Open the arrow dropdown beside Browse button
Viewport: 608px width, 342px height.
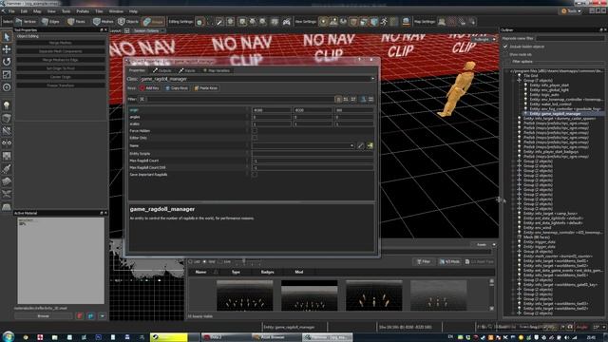pyautogui.click(x=102, y=316)
